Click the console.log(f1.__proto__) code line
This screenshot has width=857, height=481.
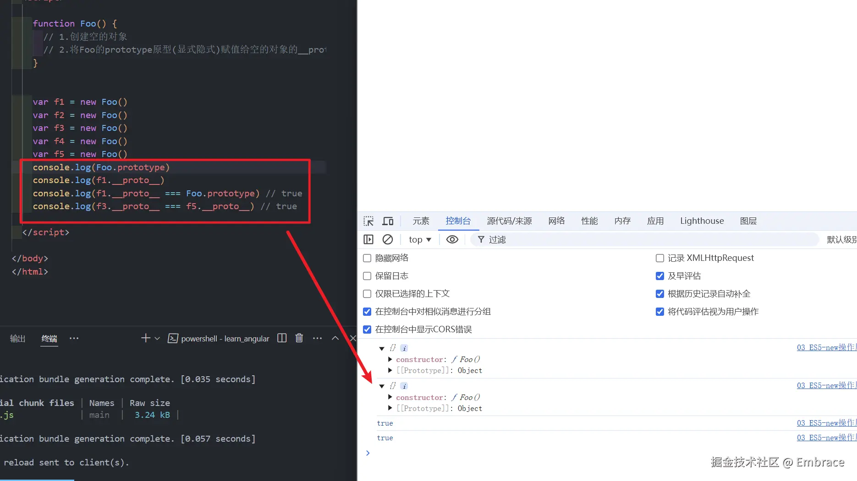pos(99,180)
